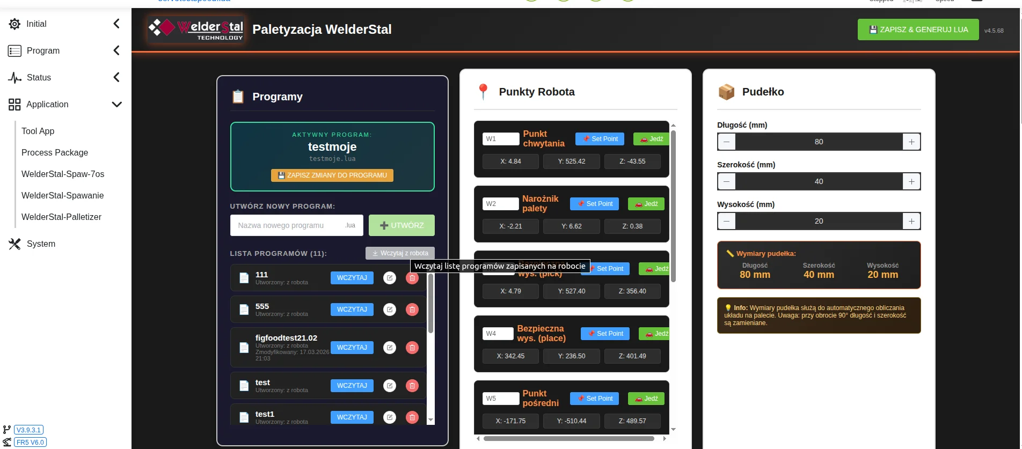Collapse the Application menu chevron
1022x449 pixels.
116,104
